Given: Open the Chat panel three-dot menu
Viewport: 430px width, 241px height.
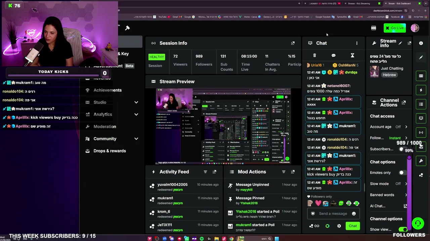Looking at the screenshot, I should pyautogui.click(x=357, y=43).
